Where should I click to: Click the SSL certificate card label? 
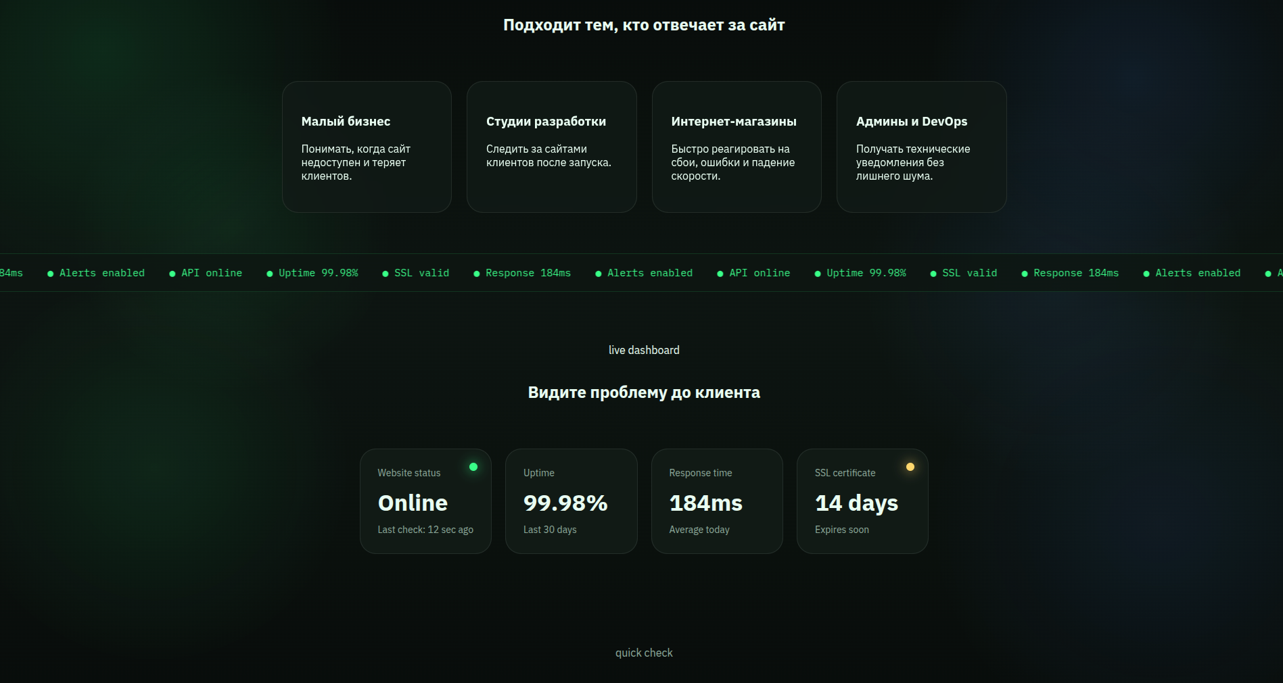pos(845,473)
